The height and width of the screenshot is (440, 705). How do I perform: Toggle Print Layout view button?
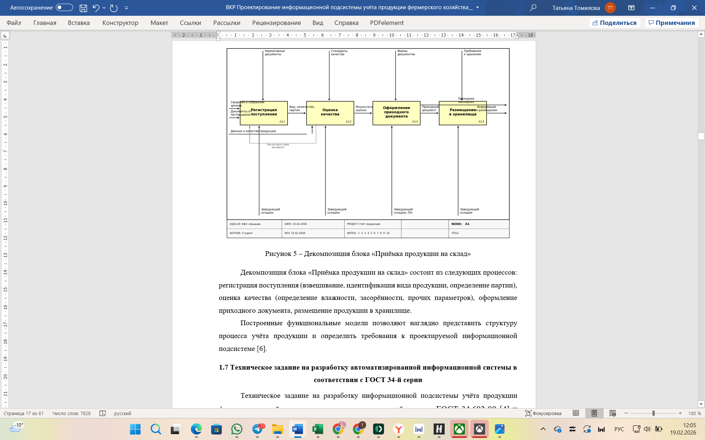tap(594, 413)
